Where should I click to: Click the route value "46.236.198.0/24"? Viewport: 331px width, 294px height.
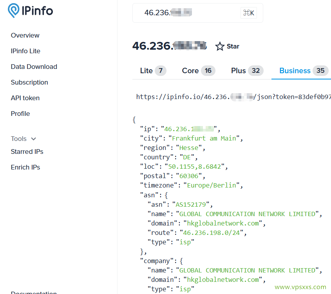(211, 233)
